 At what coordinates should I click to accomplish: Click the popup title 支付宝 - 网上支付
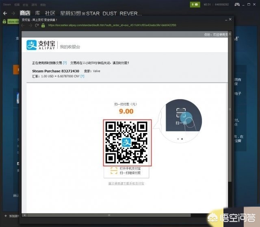point(39,20)
